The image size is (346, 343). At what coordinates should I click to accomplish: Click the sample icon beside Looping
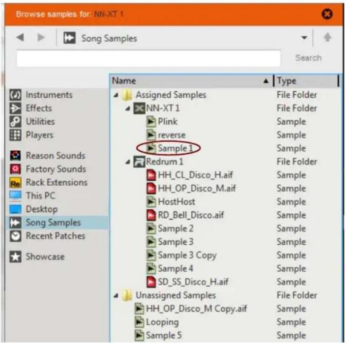pos(139,322)
